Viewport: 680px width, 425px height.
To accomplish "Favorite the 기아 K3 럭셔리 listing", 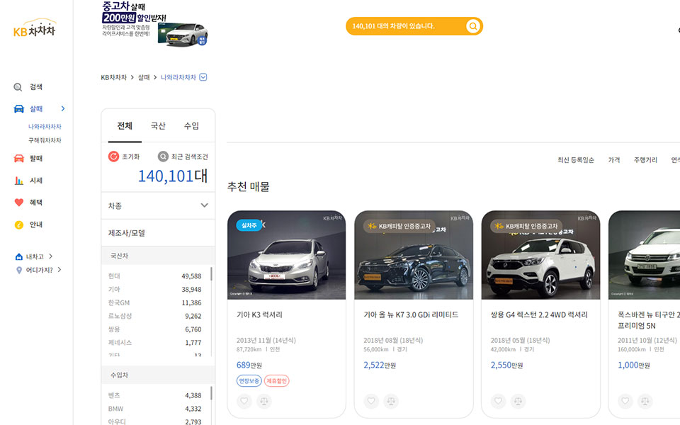I will [x=244, y=402].
